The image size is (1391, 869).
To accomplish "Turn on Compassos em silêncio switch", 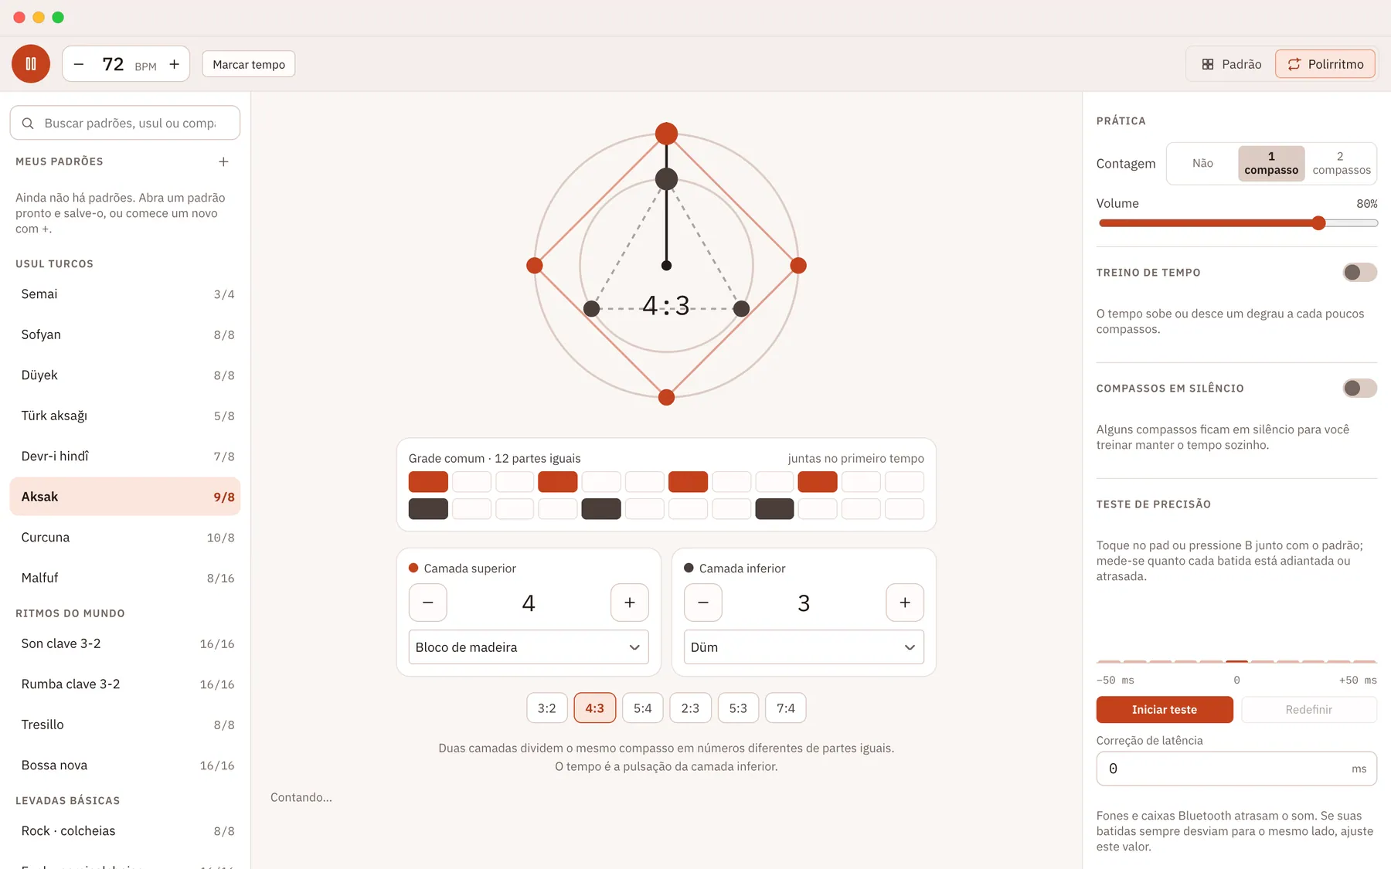I will (x=1360, y=388).
